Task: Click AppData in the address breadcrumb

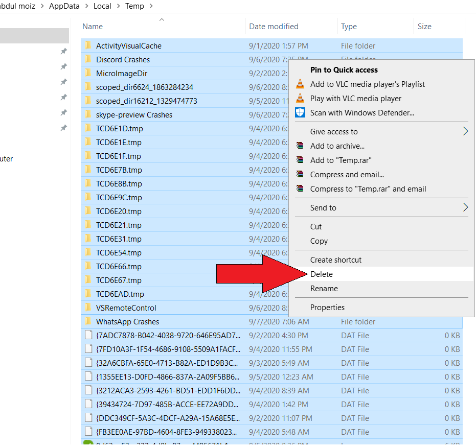Action: (x=64, y=6)
